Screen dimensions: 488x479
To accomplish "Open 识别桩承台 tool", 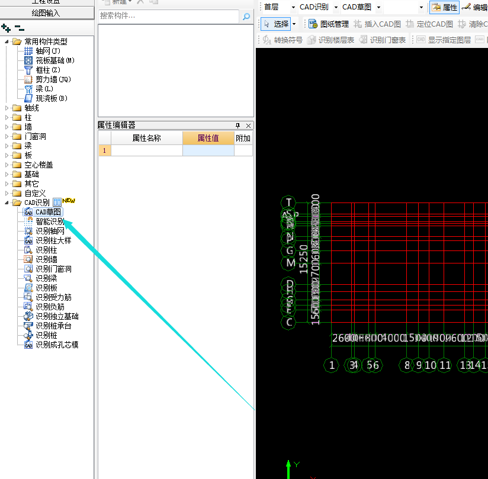I will coord(48,326).
